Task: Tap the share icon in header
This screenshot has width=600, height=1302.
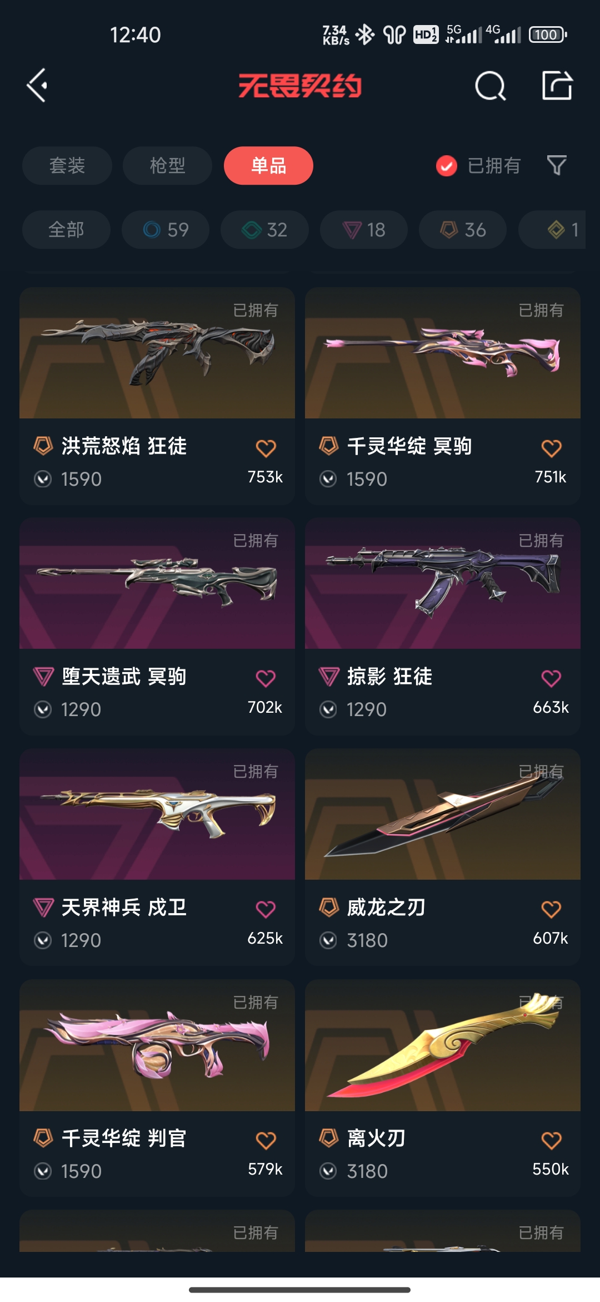Action: point(557,86)
